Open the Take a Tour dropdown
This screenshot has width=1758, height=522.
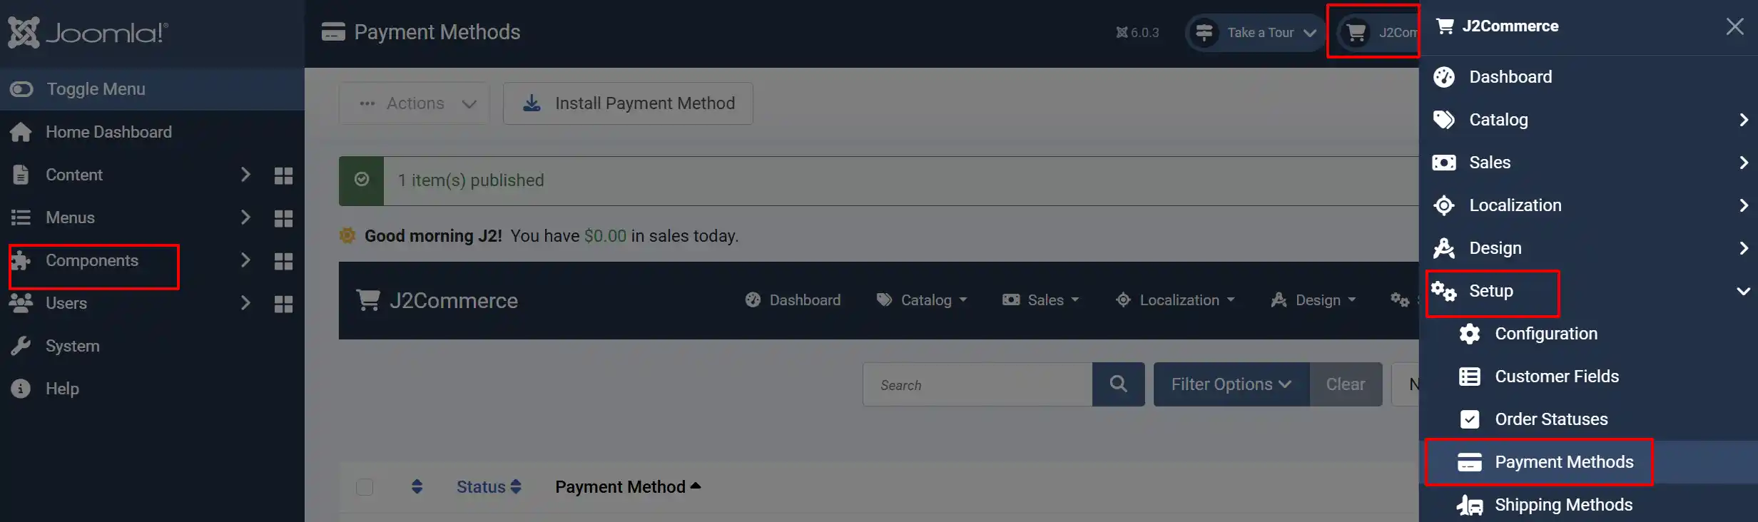pyautogui.click(x=1254, y=33)
